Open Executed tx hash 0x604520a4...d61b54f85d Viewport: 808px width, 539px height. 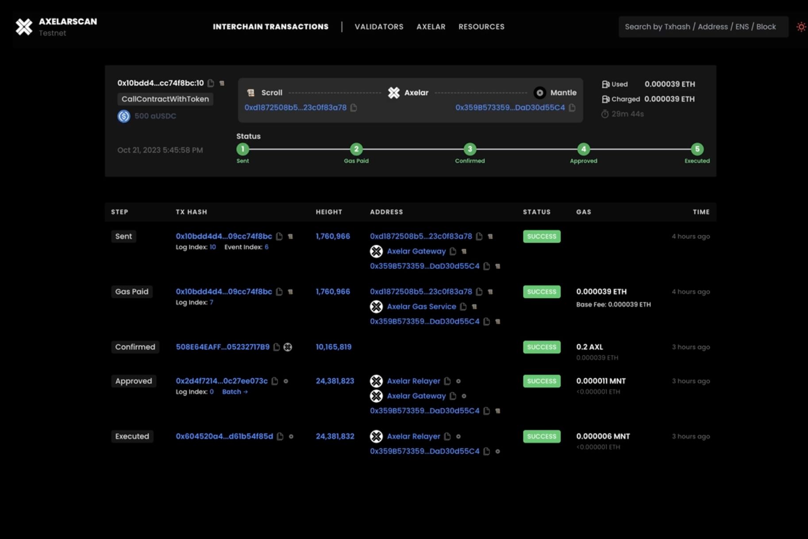pyautogui.click(x=224, y=436)
